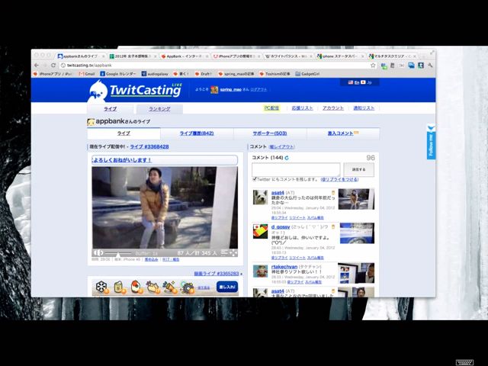Open the サポーター(503) tab
This screenshot has height=366, width=488.
270,133
